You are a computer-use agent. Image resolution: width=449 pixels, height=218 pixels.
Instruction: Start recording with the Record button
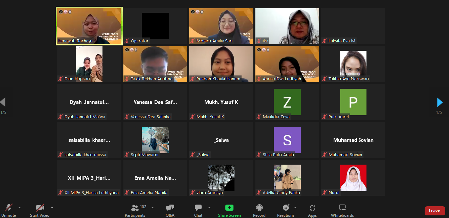point(259,209)
